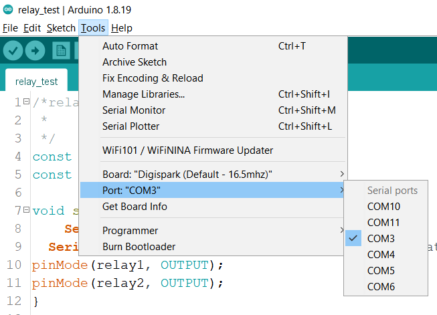437x315 pixels.
Task: Select the checked COM3 serial port
Action: click(381, 239)
